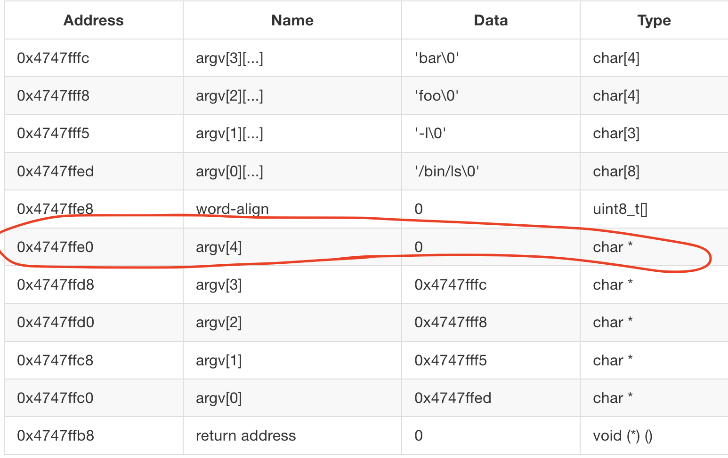This screenshot has width=728, height=458.
Task: Click the 'bar\0' data cell
Action: 491,58
